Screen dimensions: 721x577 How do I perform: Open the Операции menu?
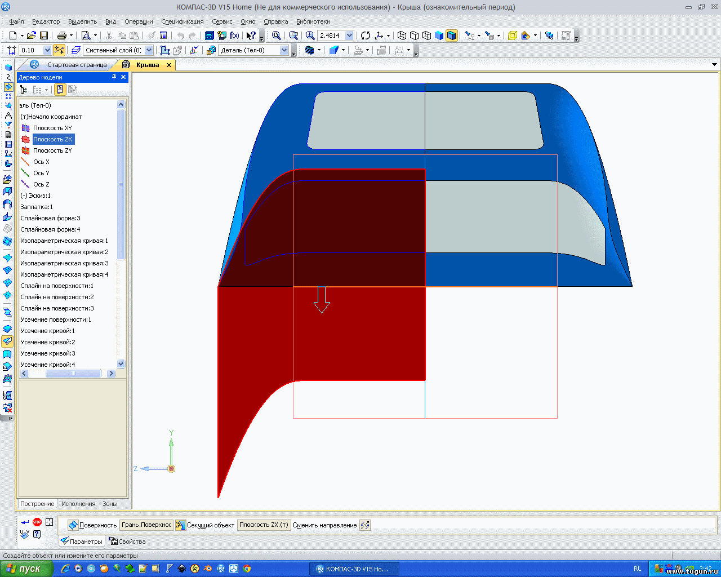[139, 21]
